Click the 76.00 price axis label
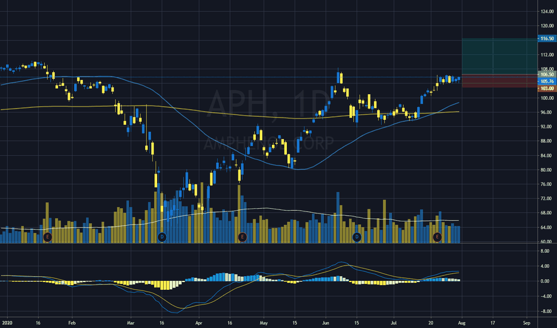 (x=547, y=184)
